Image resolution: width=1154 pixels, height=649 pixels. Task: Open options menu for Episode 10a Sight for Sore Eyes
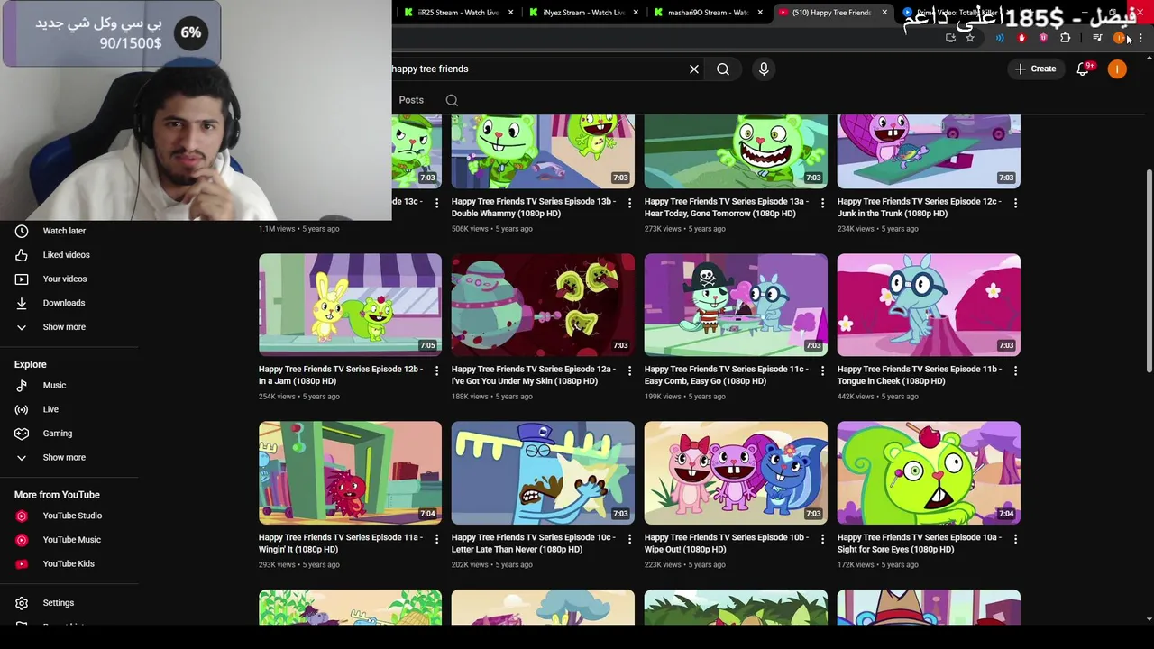point(1015,539)
